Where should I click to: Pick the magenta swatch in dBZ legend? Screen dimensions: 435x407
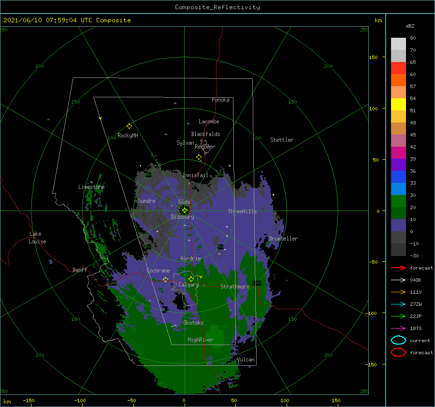(398, 152)
